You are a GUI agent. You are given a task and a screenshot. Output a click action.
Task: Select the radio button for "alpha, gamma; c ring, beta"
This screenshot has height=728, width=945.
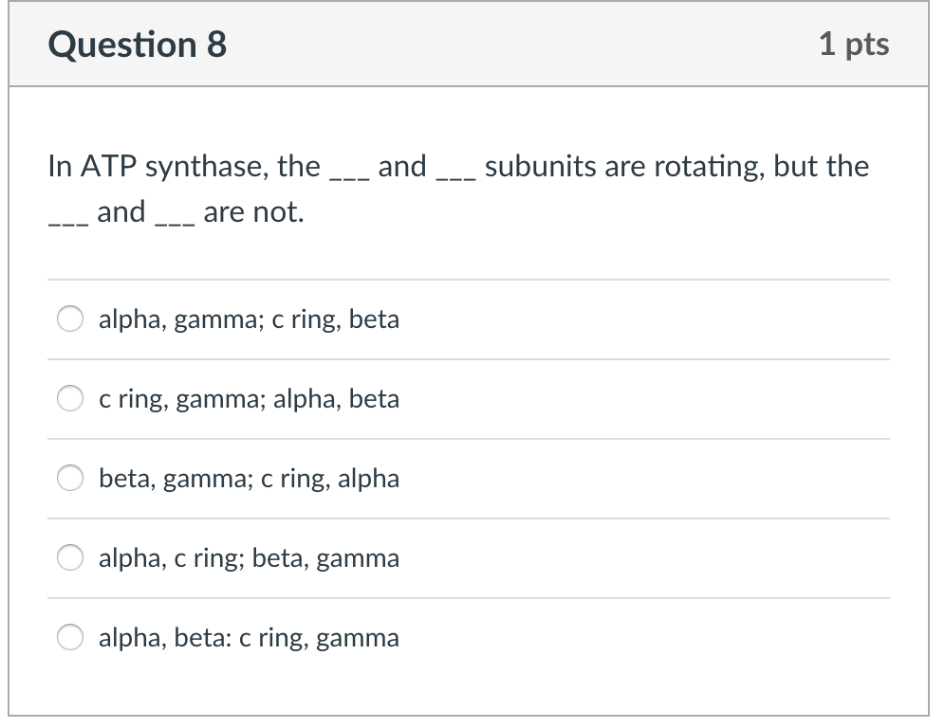pos(69,319)
